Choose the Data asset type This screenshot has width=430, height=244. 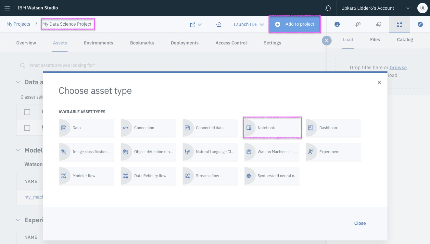click(x=87, y=128)
